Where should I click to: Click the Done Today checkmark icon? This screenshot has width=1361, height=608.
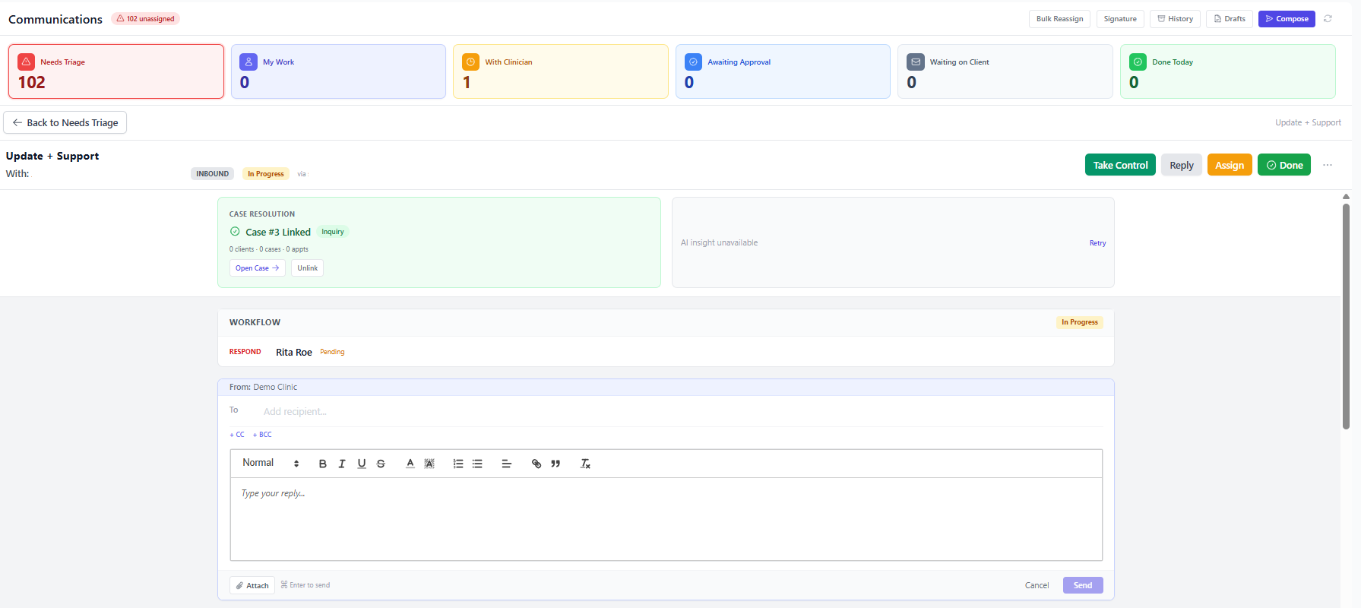(1138, 62)
